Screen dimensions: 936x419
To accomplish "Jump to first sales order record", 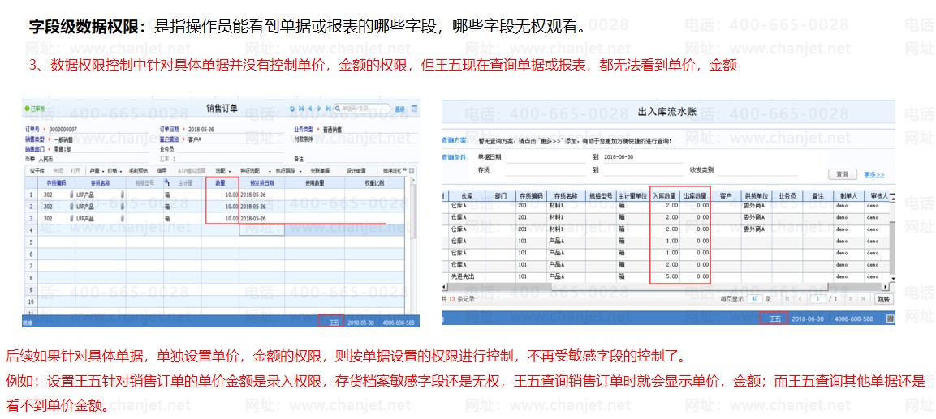I will (x=302, y=109).
